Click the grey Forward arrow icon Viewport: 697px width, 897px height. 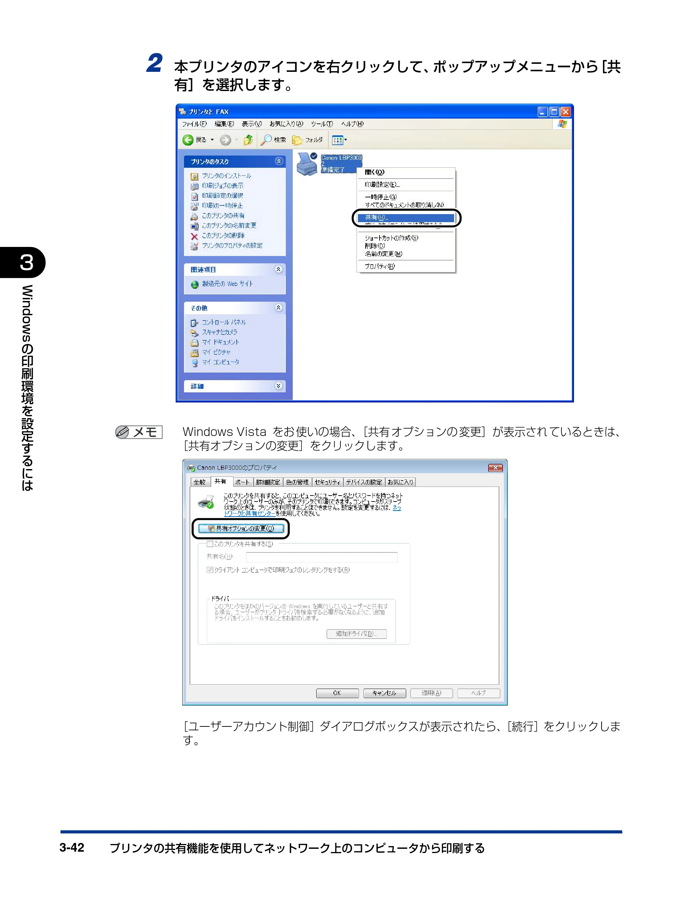[x=225, y=140]
